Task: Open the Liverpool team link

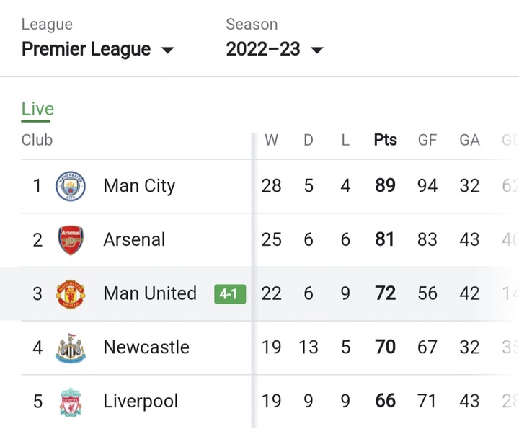Action: 141,402
